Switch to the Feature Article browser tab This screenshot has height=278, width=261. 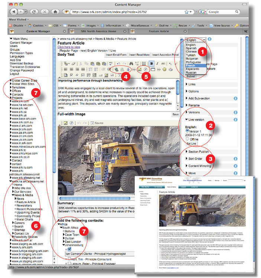coord(159,32)
